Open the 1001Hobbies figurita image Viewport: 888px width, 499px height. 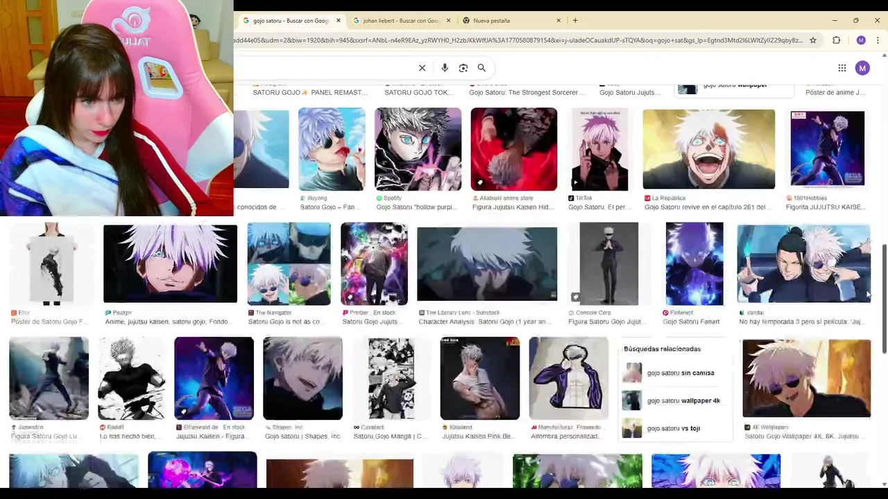[x=827, y=149]
